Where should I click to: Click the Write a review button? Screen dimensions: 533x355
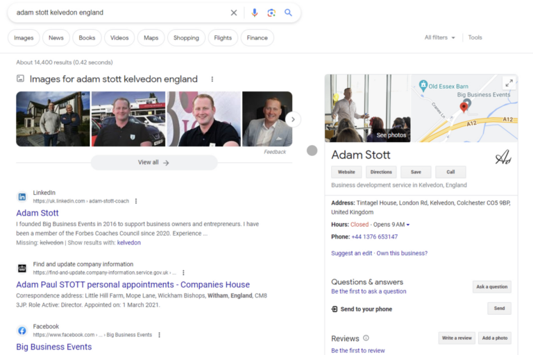click(x=457, y=338)
